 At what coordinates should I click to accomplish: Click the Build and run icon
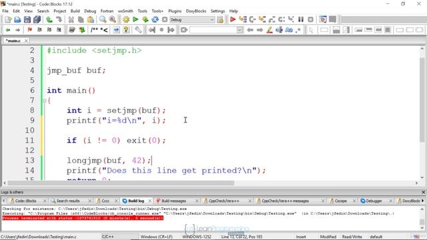pyautogui.click(x=145, y=19)
